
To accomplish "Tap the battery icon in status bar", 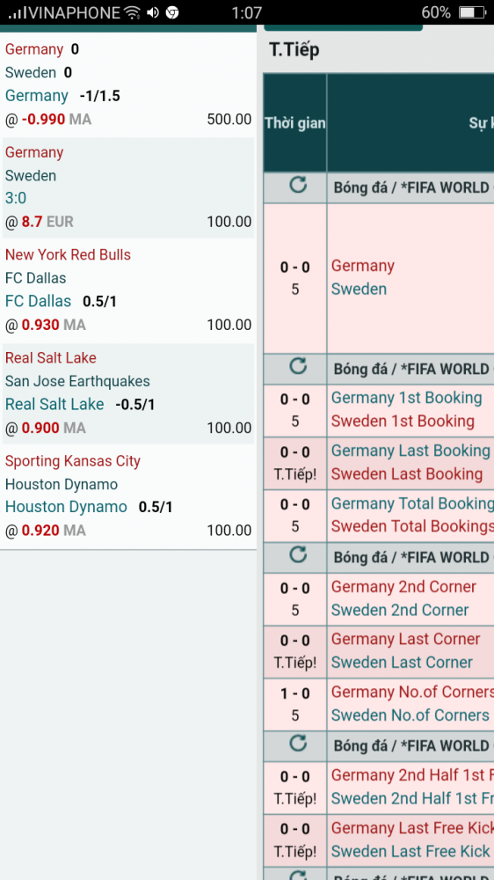I will pyautogui.click(x=472, y=12).
